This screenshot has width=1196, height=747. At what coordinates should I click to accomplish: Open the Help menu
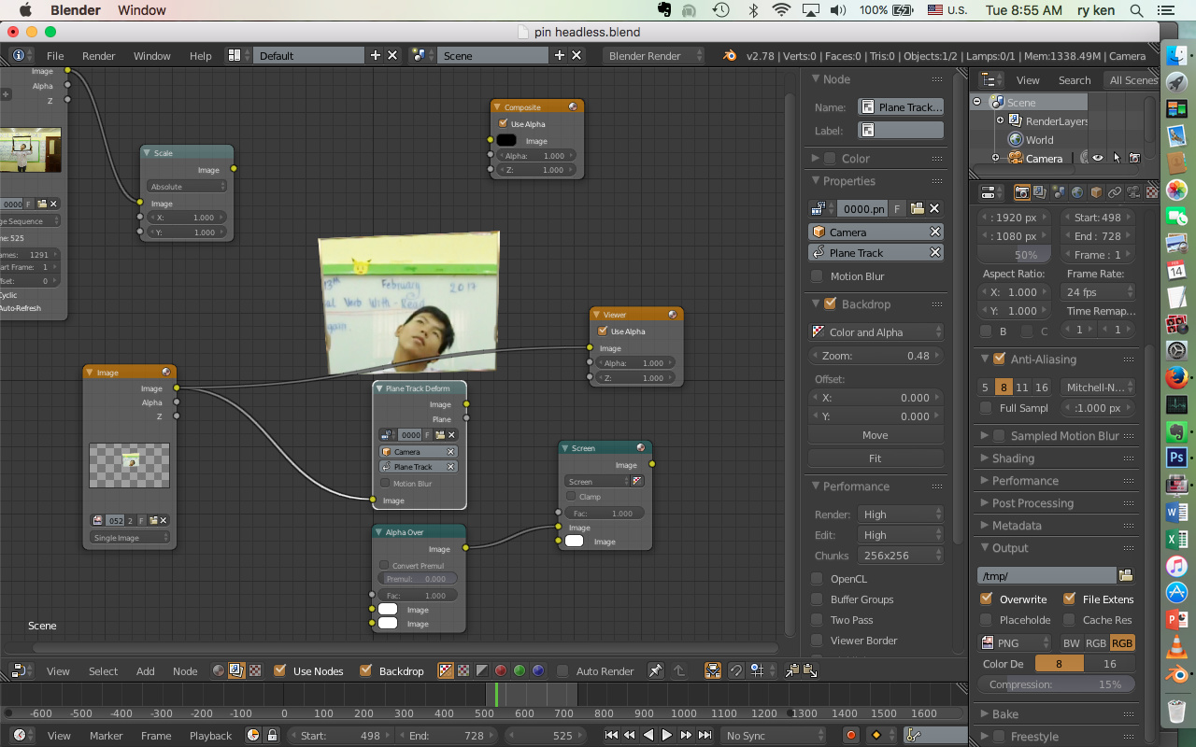pos(200,56)
